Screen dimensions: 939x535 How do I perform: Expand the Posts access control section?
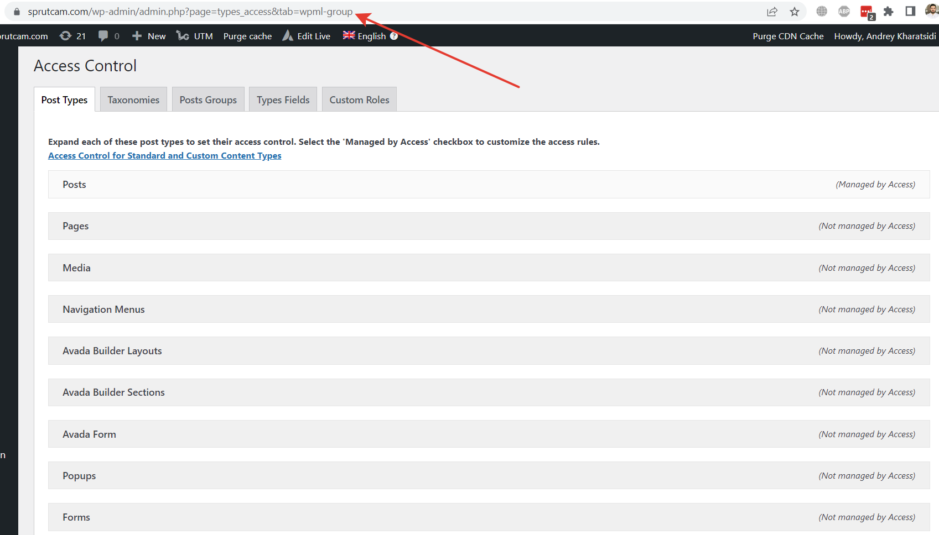489,185
